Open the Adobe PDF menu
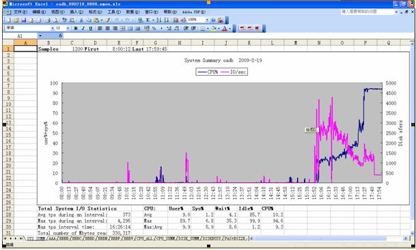The width and height of the screenshot is (416, 250). pos(194,12)
